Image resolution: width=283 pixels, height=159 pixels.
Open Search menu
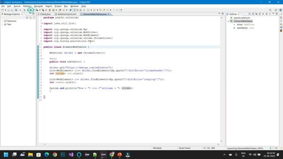(49, 6)
